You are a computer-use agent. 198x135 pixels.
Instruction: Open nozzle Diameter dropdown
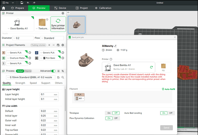(23, 38)
